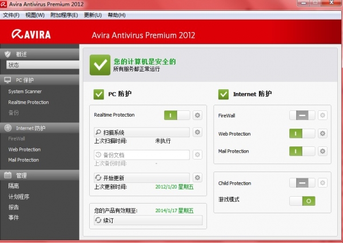Open Realtime Protection in sidebar
This screenshot has width=343, height=243.
pyautogui.click(x=29, y=102)
